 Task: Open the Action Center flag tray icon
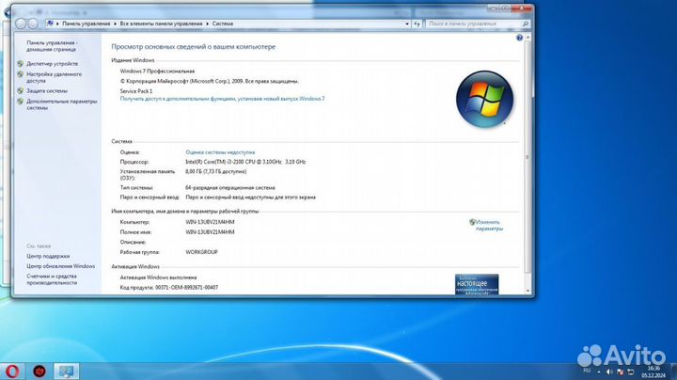click(620, 372)
